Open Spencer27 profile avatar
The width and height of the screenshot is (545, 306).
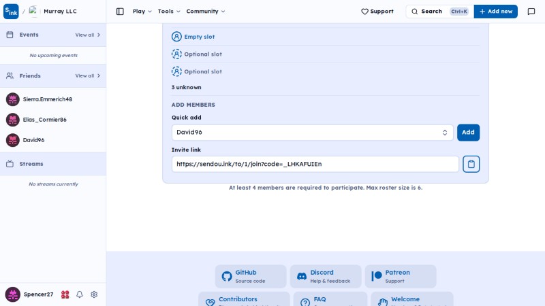[13, 294]
